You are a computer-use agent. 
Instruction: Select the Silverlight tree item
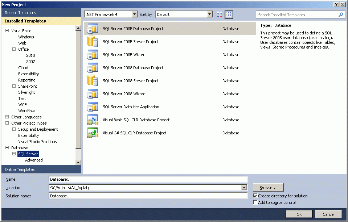point(26,92)
